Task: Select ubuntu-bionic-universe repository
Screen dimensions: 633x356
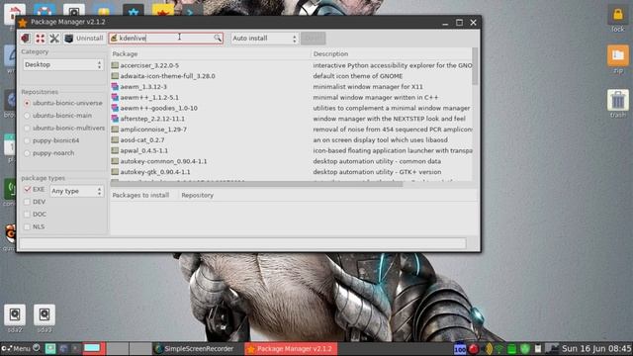Action: [63, 103]
